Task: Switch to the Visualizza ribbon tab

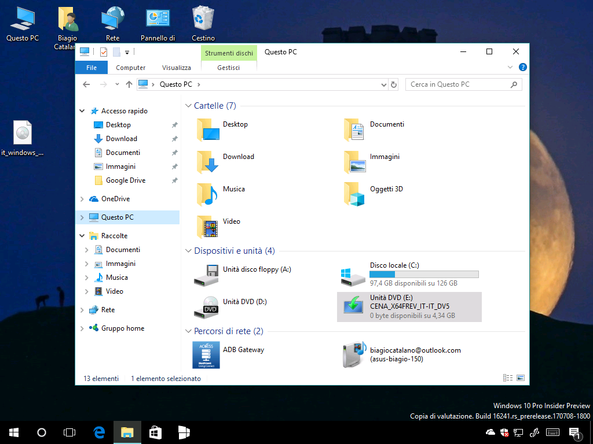Action: [176, 68]
